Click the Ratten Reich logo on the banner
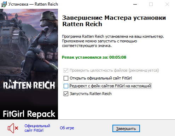The image size is (175, 136). (x=29, y=85)
